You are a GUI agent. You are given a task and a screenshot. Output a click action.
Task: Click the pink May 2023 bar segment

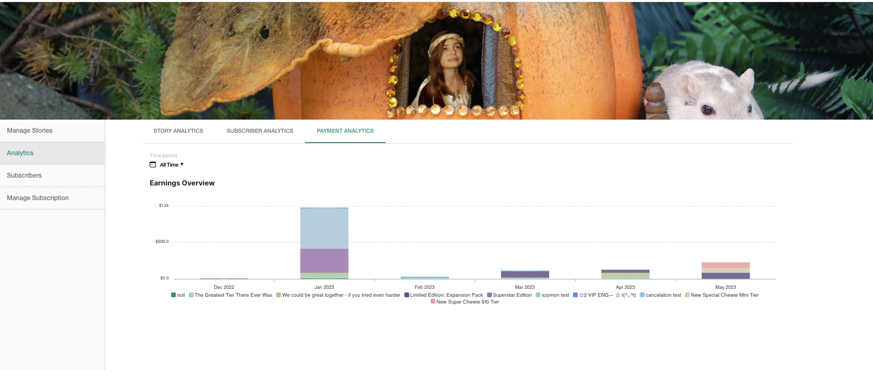pos(726,265)
